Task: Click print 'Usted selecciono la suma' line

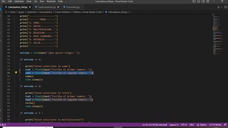Action: pyautogui.click(x=47, y=66)
